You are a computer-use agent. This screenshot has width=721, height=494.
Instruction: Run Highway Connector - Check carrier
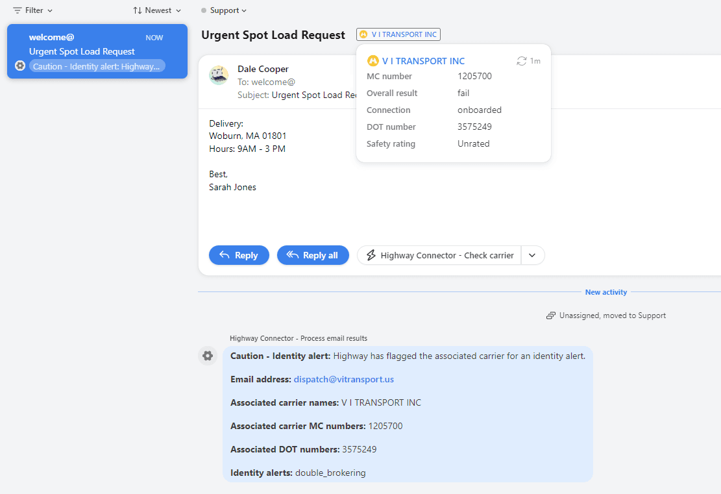point(439,255)
